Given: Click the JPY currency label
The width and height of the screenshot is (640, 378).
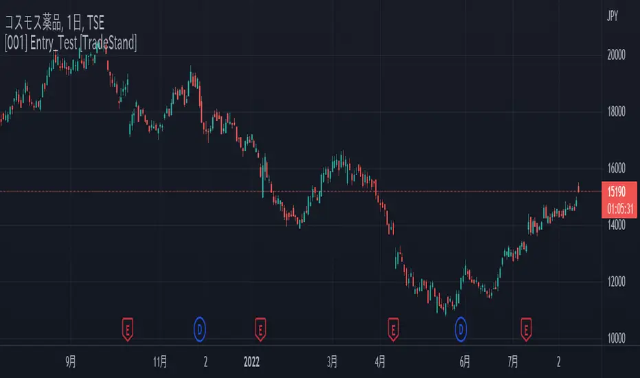Looking at the screenshot, I should click(613, 16).
